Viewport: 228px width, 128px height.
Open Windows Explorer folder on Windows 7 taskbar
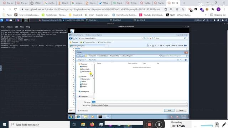(x=85, y=117)
